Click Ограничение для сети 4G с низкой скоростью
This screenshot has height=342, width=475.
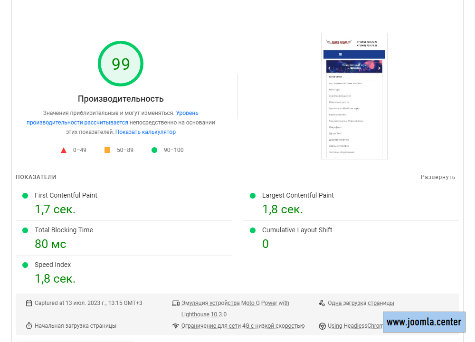tap(243, 326)
